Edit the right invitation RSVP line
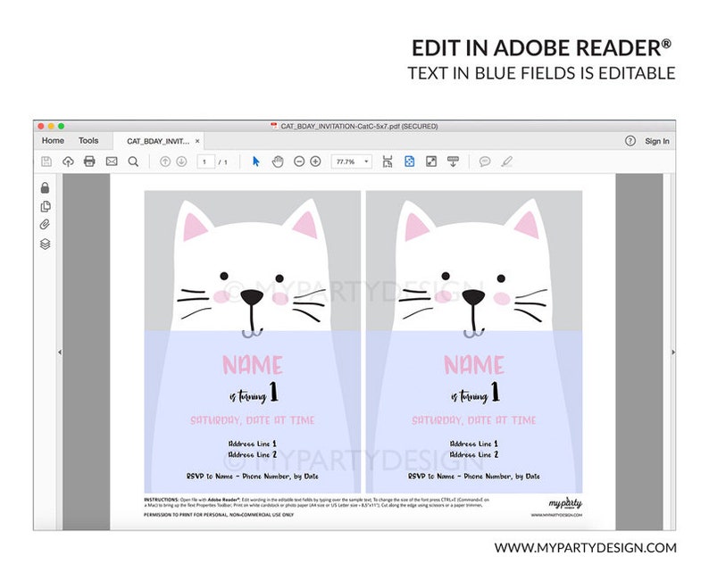The width and height of the screenshot is (709, 564). coord(474,477)
